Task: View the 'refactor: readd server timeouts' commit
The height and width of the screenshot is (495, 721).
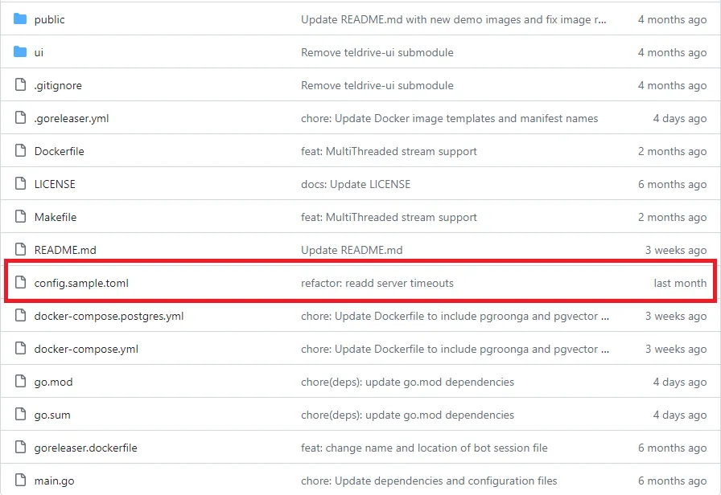Action: [x=377, y=283]
